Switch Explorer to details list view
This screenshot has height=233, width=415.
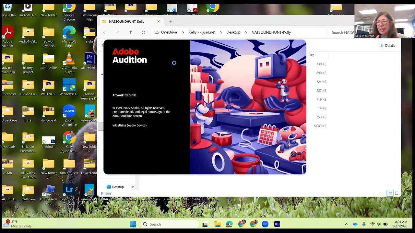tap(390, 194)
